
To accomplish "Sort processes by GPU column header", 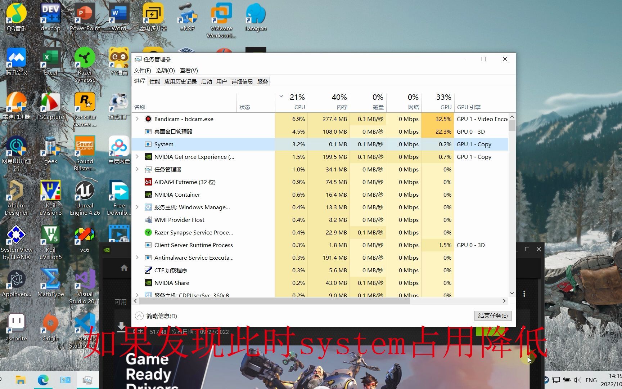I will click(x=438, y=102).
